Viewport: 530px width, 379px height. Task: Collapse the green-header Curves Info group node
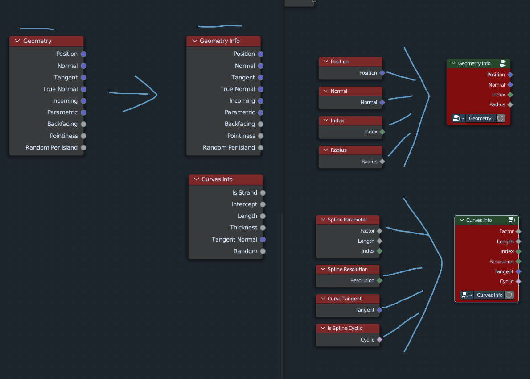[x=462, y=220]
